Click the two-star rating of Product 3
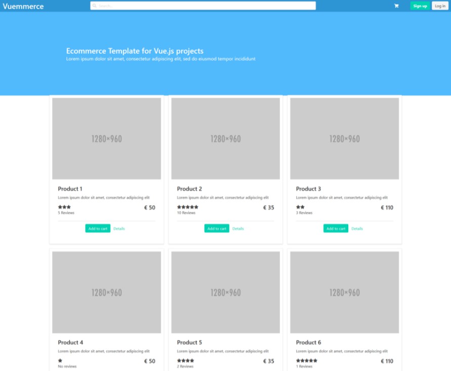Viewport: 451px width, 371px height. (x=300, y=207)
